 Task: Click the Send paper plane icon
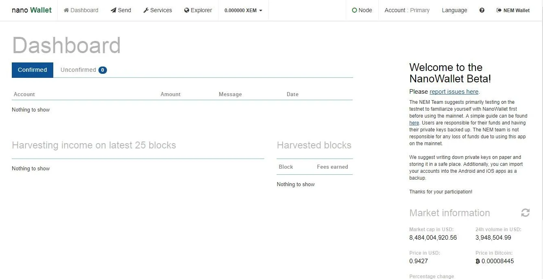[x=113, y=10]
